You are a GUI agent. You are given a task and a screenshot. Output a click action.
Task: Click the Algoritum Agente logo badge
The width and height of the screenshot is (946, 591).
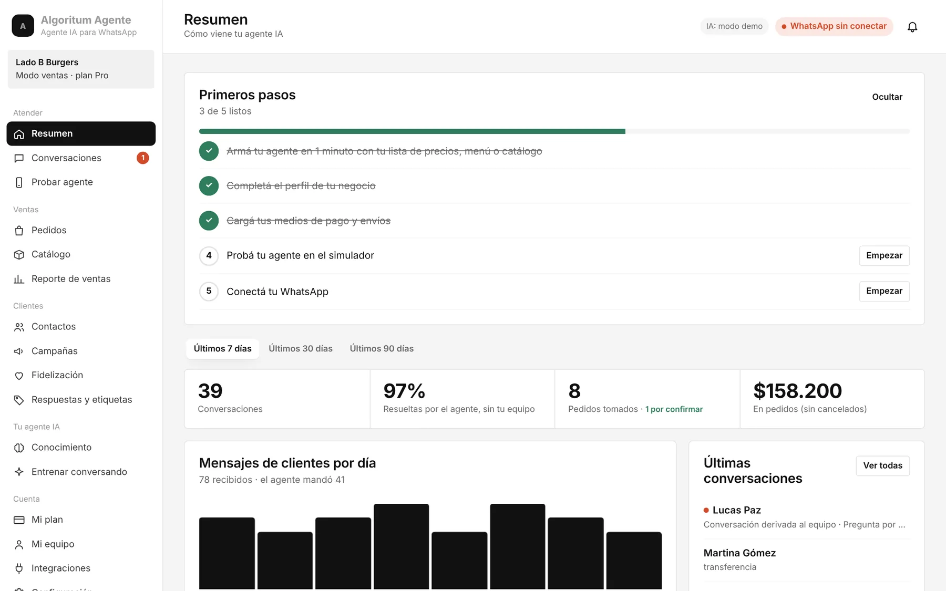click(x=23, y=26)
